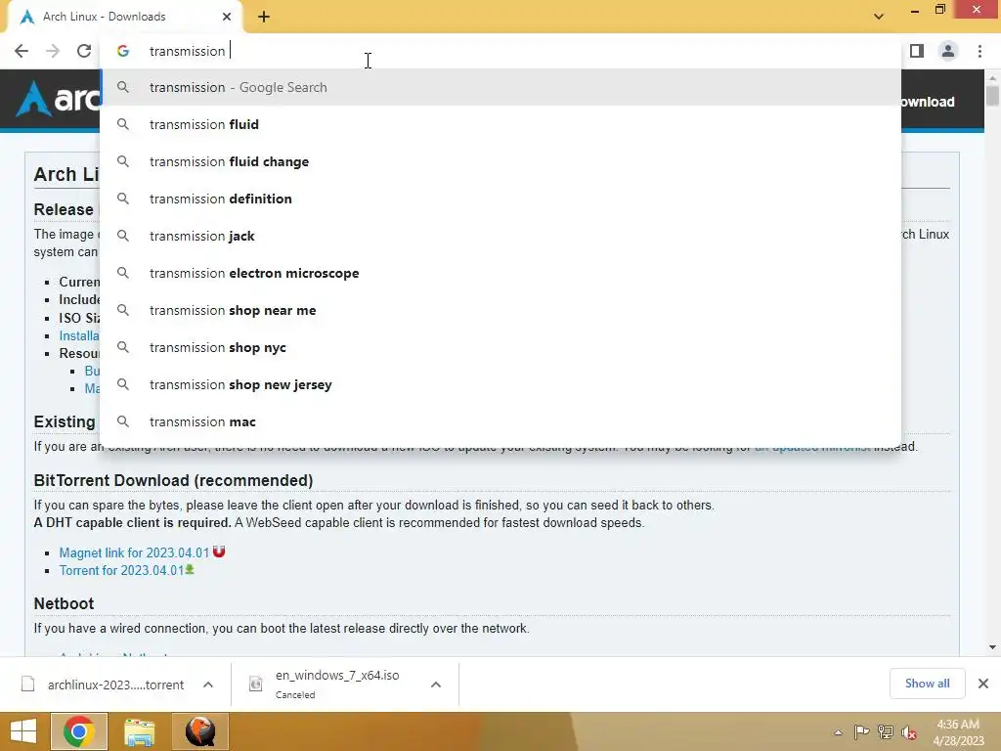The image size is (1001, 751).
Task: Click the scrollbar up arrow
Action: tap(992, 78)
